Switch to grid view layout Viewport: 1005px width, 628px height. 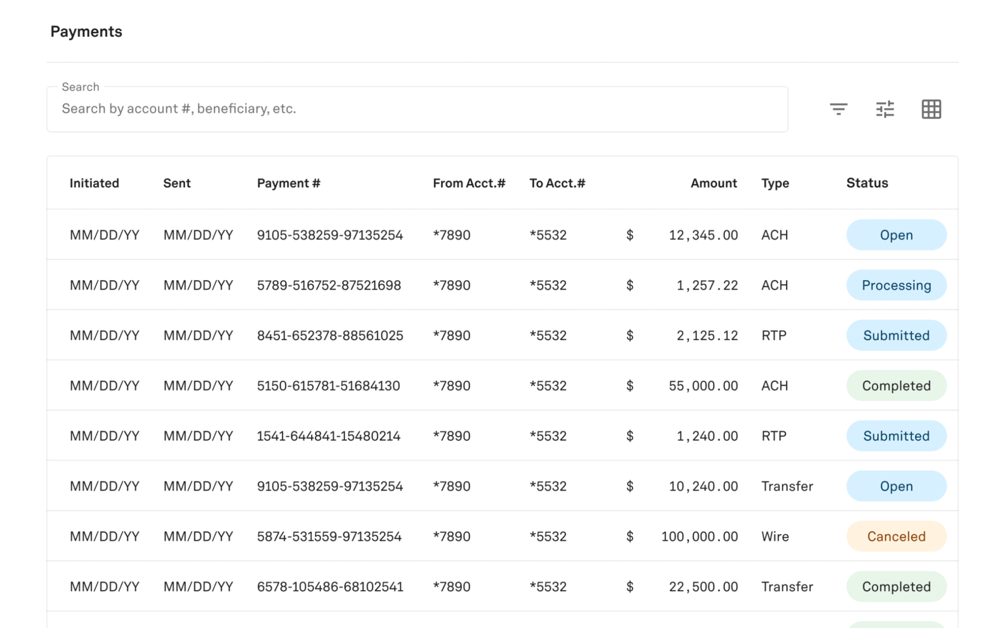(931, 109)
